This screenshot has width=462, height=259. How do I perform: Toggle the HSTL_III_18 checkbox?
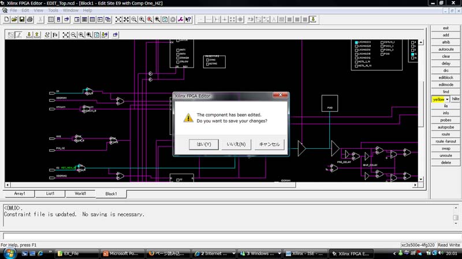(356, 66)
